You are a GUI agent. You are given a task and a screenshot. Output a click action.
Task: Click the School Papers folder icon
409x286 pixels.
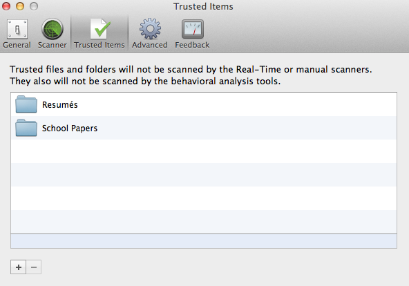click(26, 128)
